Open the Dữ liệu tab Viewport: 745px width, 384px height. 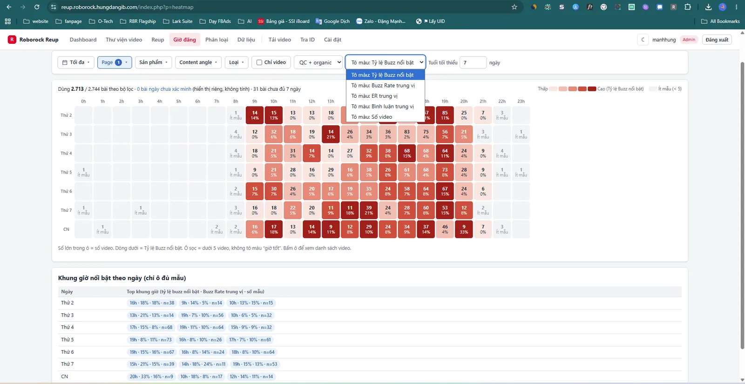[246, 40]
